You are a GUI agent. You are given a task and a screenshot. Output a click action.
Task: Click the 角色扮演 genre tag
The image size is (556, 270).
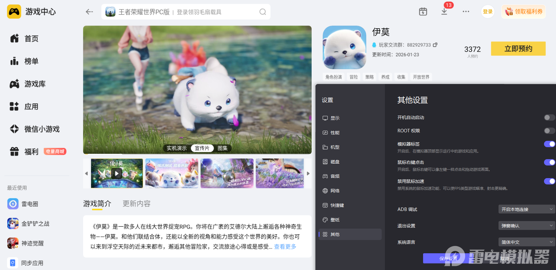(334, 77)
